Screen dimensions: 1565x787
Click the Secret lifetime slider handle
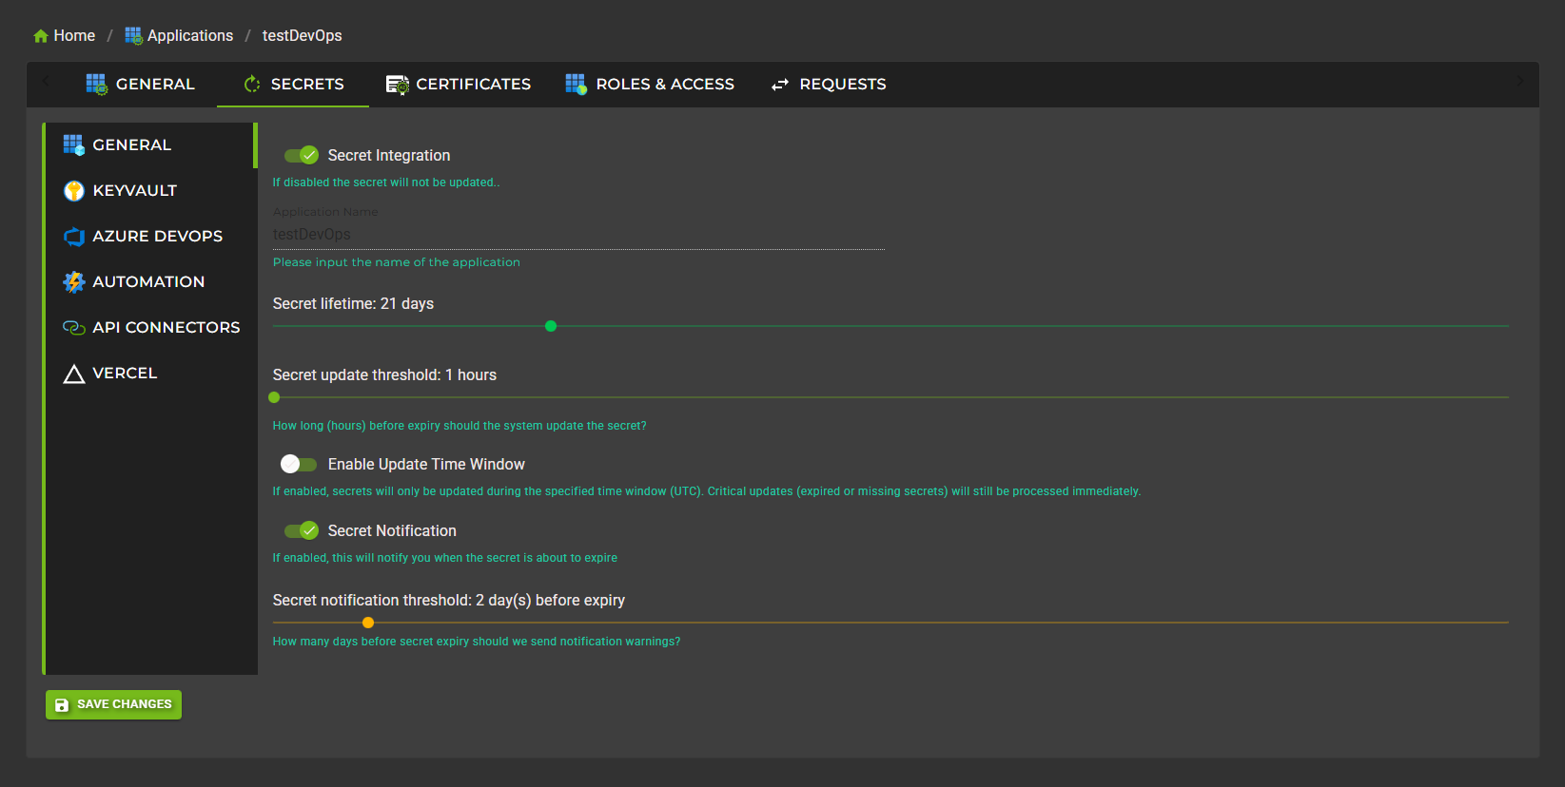(x=551, y=326)
